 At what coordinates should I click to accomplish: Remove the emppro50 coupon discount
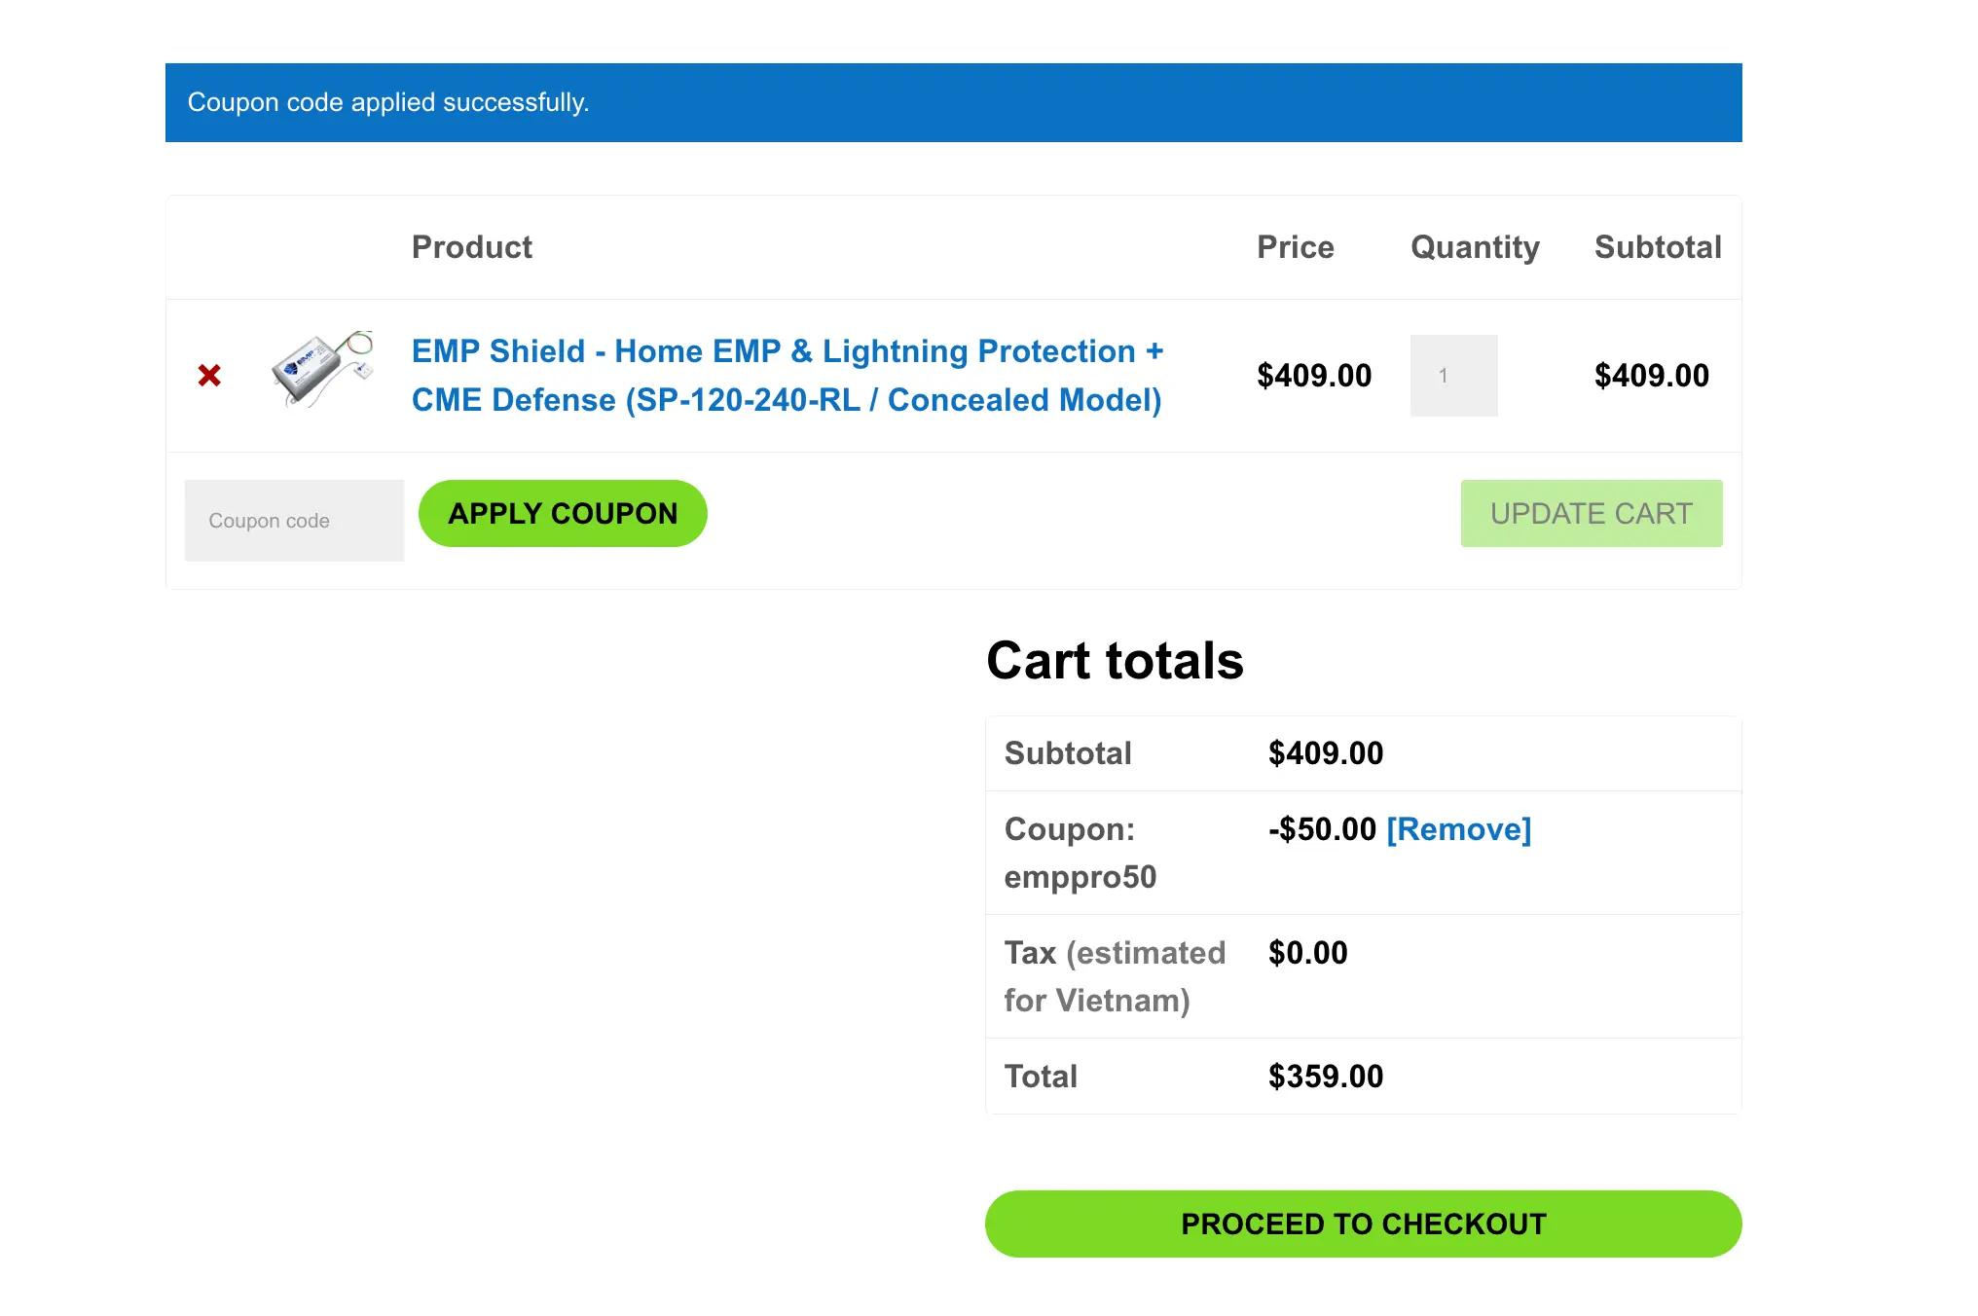click(x=1458, y=829)
